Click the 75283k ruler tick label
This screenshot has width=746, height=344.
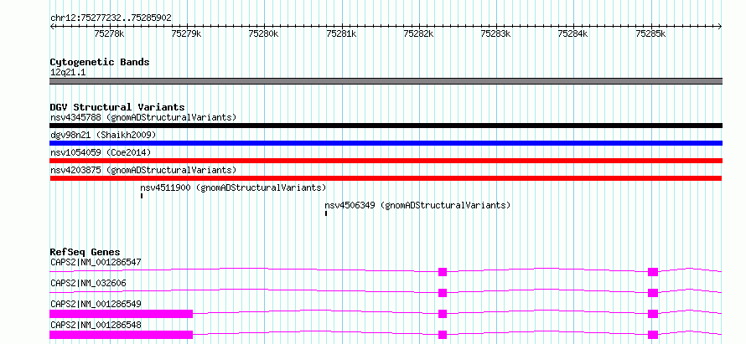click(x=495, y=33)
